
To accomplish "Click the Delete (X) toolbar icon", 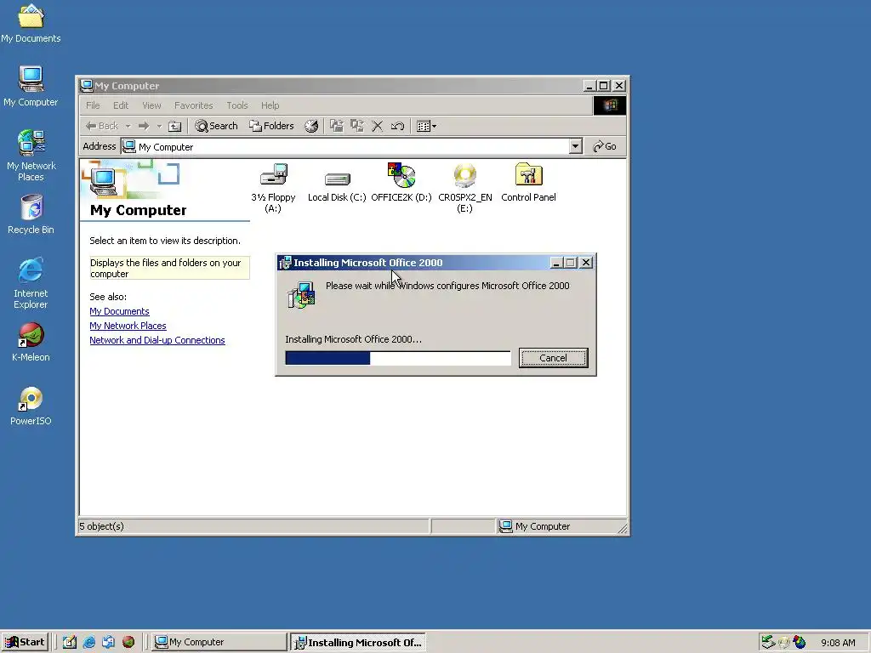I will click(377, 126).
